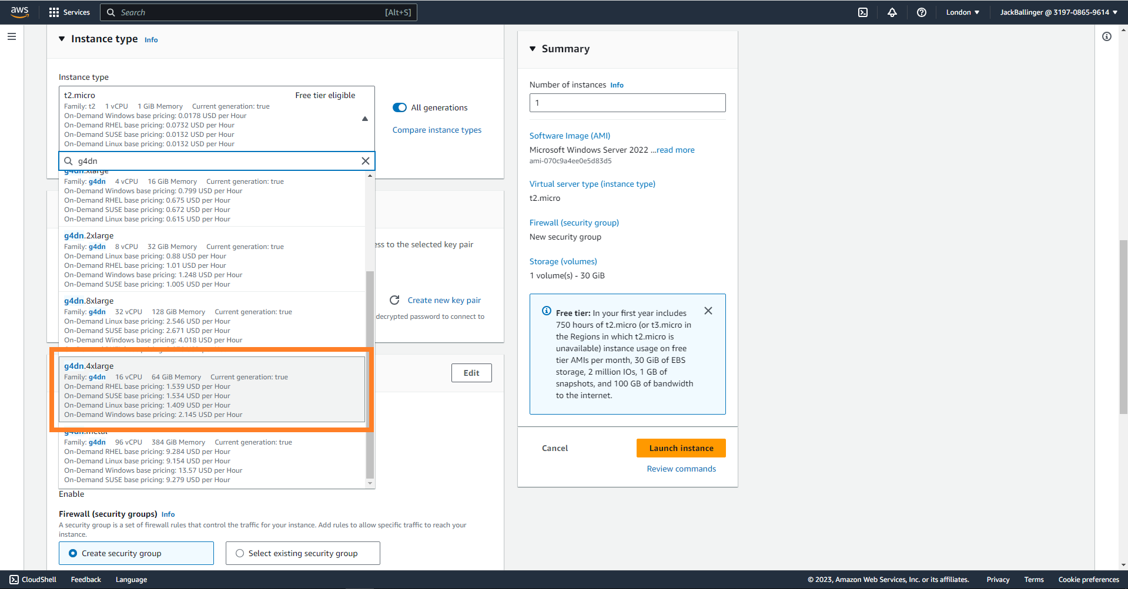Click the Launch instance button
The height and width of the screenshot is (589, 1128).
(681, 448)
